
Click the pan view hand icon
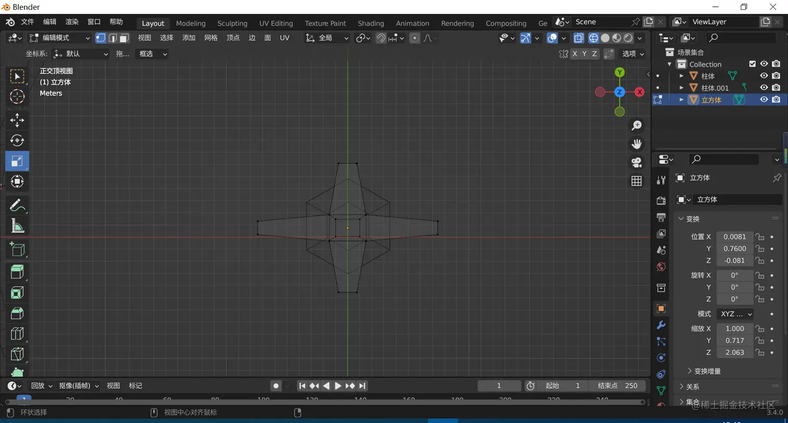click(636, 144)
